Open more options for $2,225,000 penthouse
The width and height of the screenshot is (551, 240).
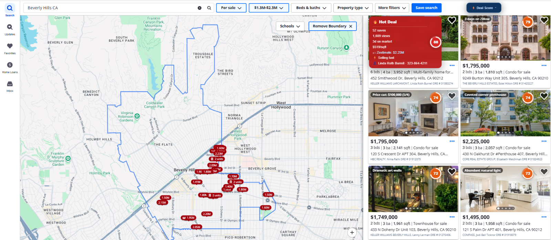[x=544, y=141]
